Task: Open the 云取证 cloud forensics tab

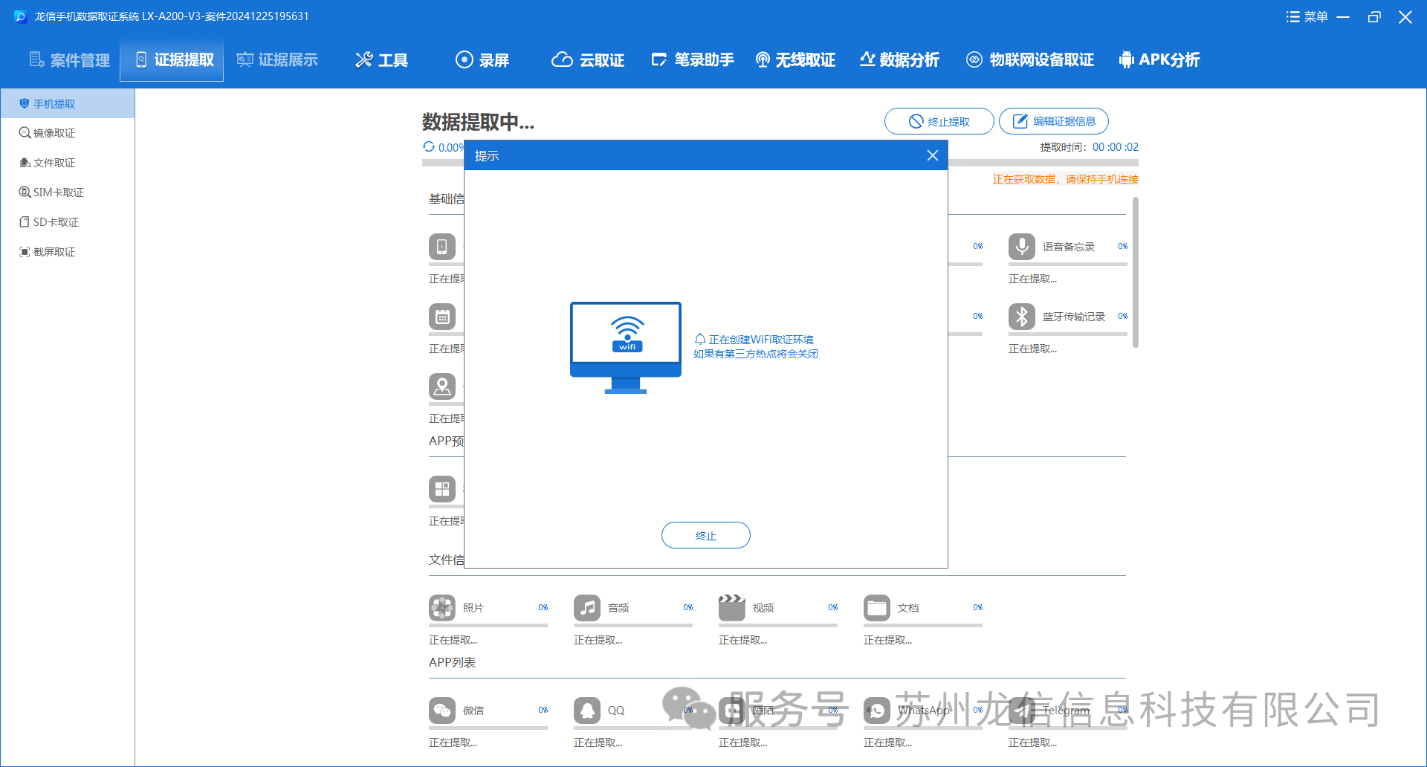Action: pos(588,60)
